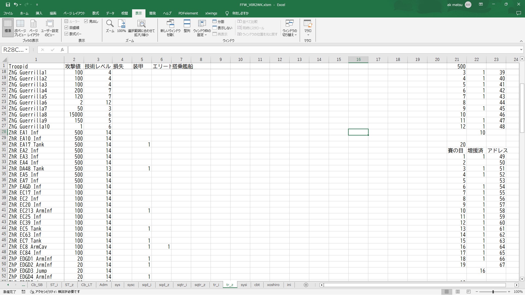Open the xlwings ribbon tab
This screenshot has width=525, height=295.
point(211,13)
